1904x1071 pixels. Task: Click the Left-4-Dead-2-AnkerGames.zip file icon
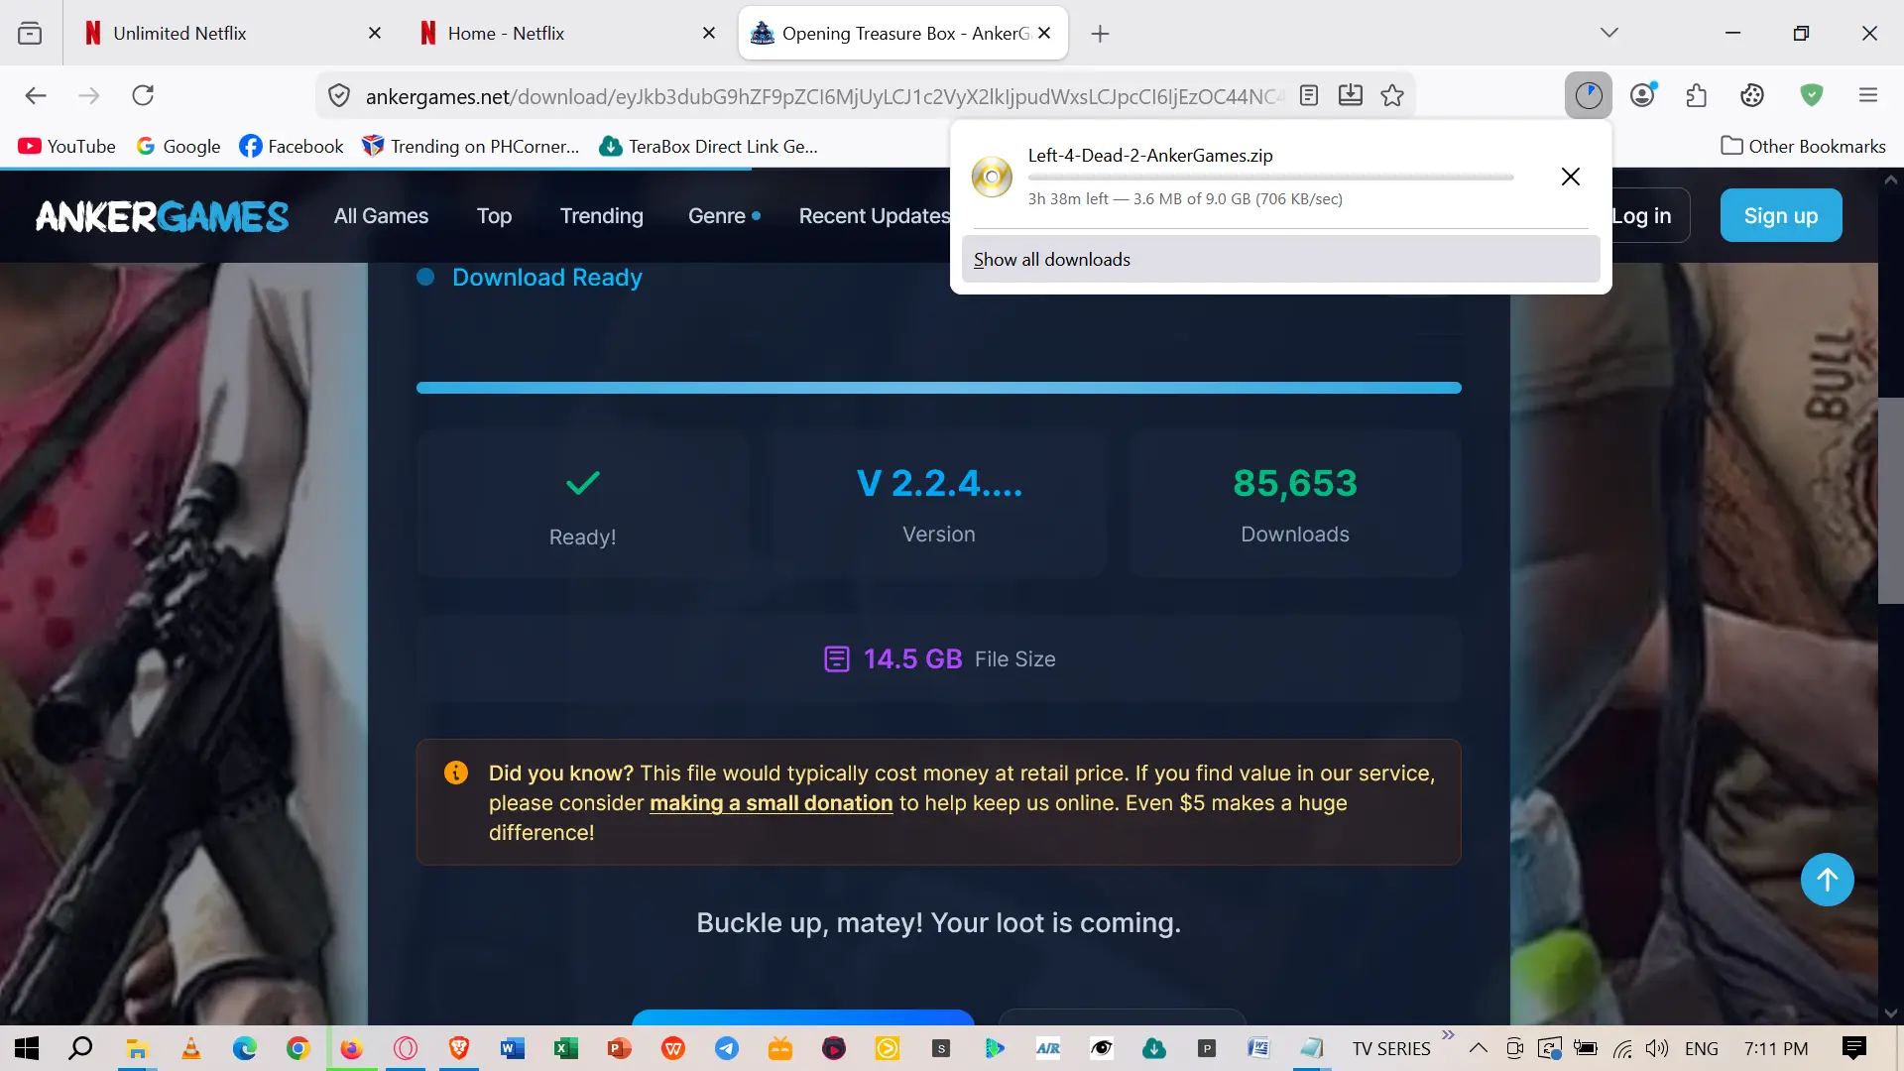tap(992, 177)
